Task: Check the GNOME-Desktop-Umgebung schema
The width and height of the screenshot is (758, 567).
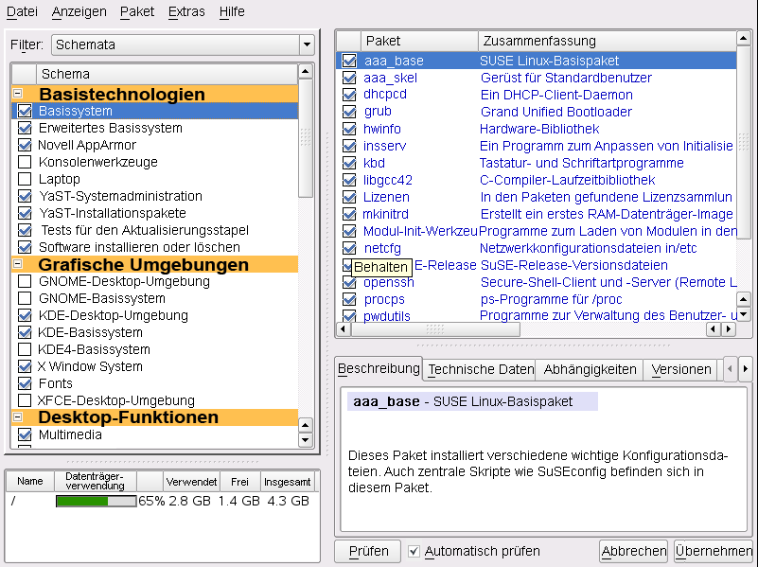Action: [x=25, y=281]
